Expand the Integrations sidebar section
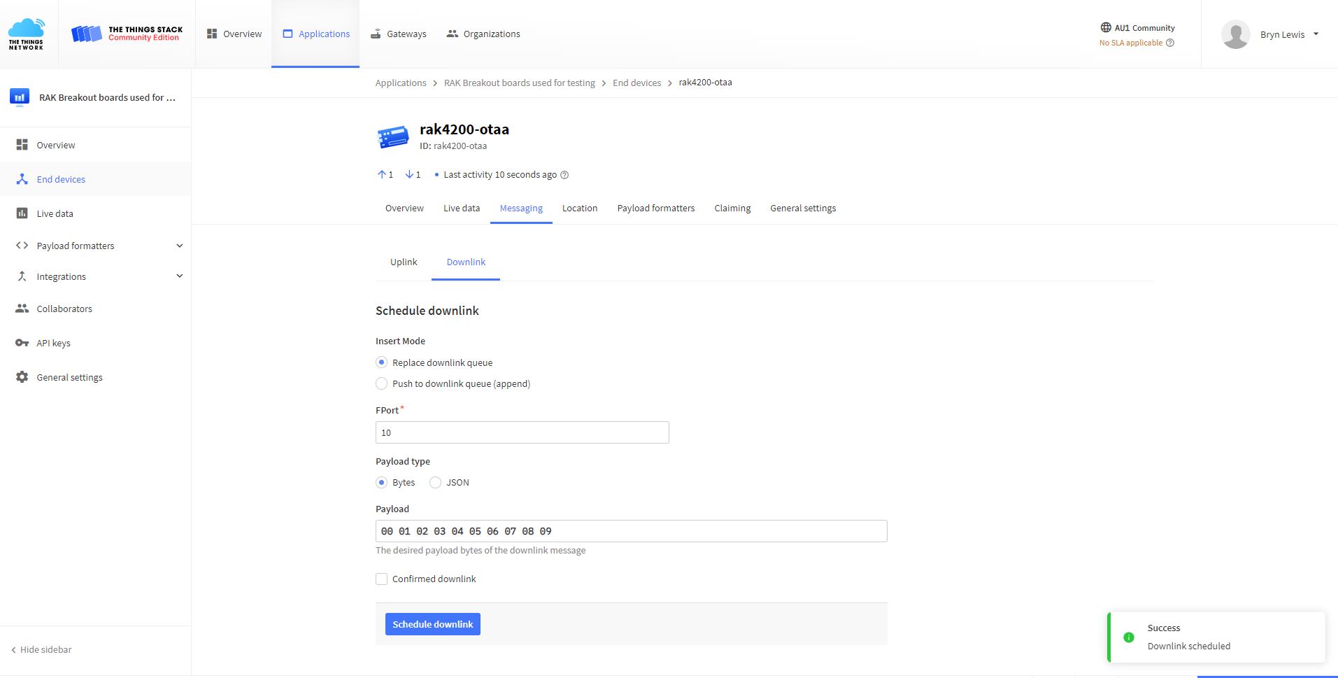Screen dimensions: 1338x678 pos(179,276)
